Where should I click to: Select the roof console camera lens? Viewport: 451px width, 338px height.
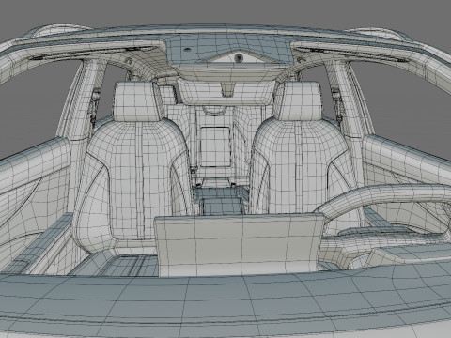coord(239,57)
